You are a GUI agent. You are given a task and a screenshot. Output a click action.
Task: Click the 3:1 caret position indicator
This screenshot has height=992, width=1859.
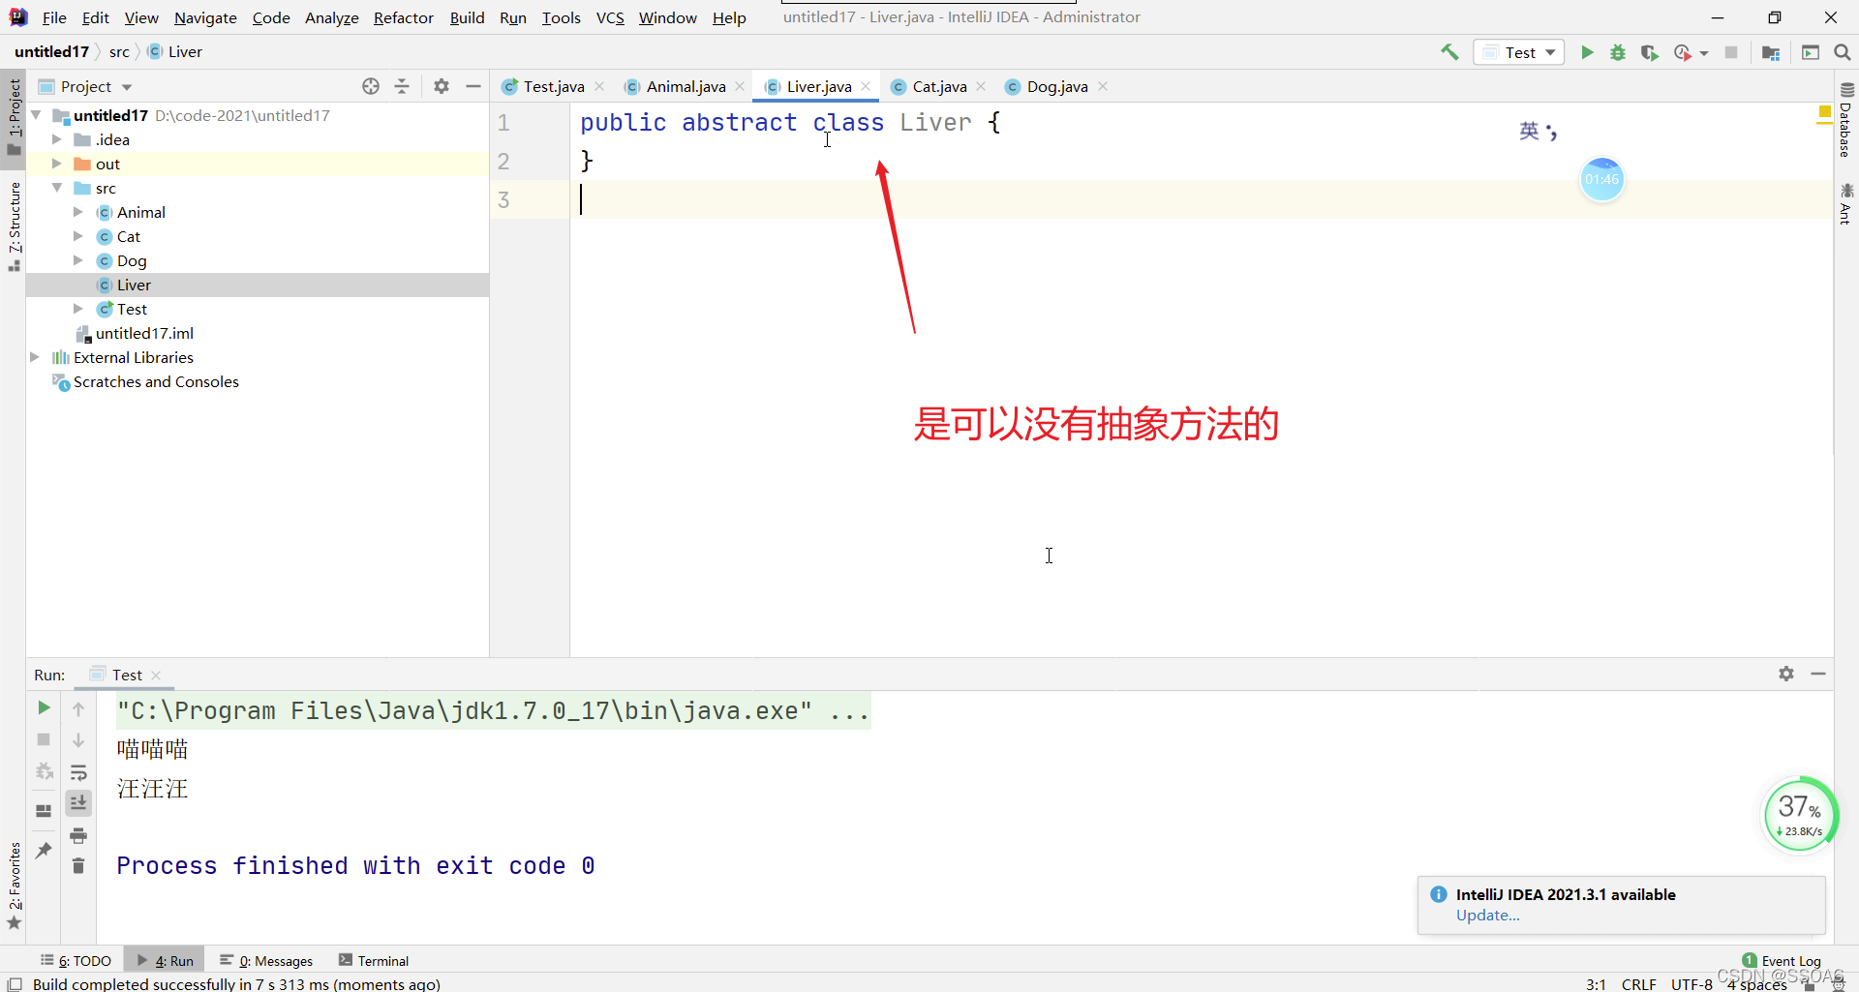pos(1596,984)
